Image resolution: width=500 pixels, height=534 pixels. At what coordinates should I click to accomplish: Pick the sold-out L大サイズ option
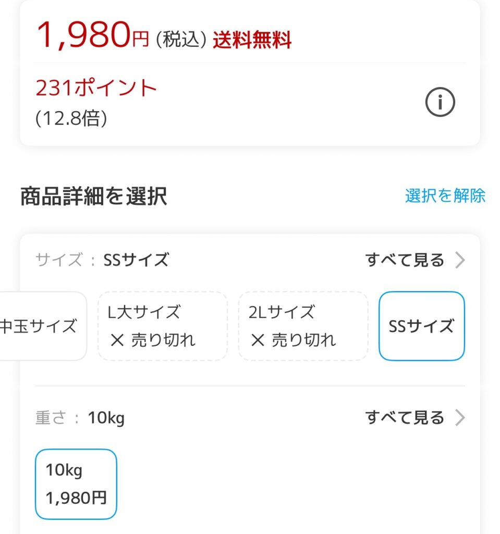163,326
